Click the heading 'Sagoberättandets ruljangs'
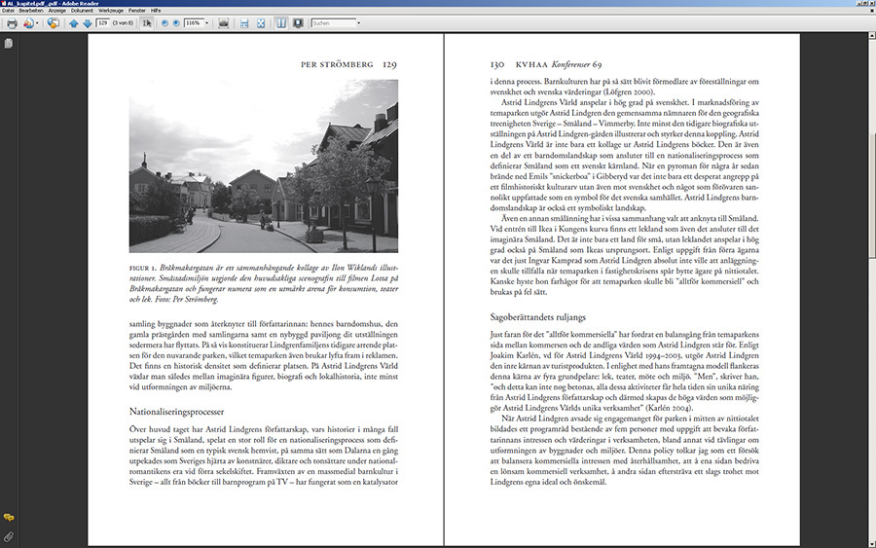The width and height of the screenshot is (876, 548). (538, 317)
